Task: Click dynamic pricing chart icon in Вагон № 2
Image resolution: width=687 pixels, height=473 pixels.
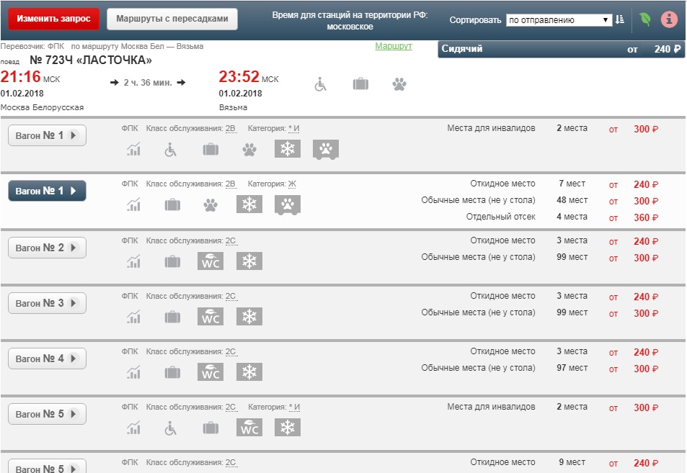Action: [x=133, y=261]
